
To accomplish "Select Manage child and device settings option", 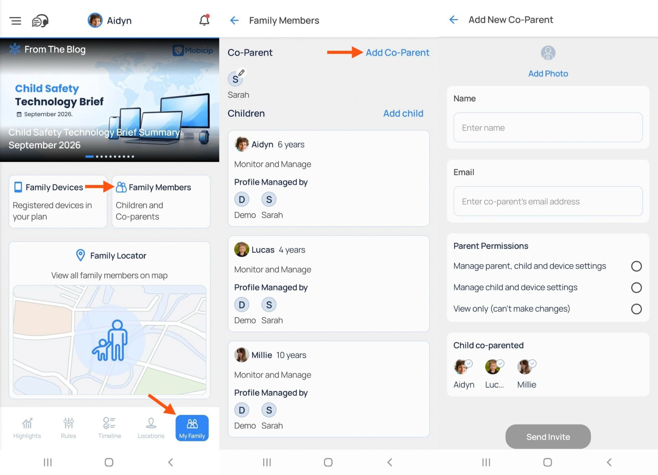I will tap(636, 288).
